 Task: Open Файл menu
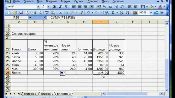coord(16,1)
